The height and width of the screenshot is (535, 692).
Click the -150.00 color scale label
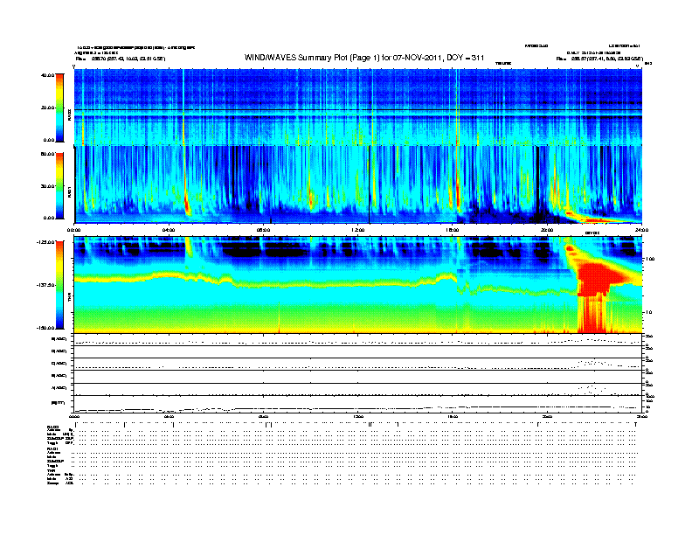tap(45, 328)
